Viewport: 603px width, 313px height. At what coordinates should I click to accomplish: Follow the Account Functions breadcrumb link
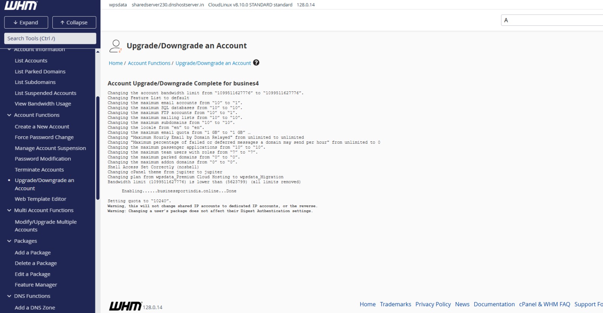pos(149,63)
